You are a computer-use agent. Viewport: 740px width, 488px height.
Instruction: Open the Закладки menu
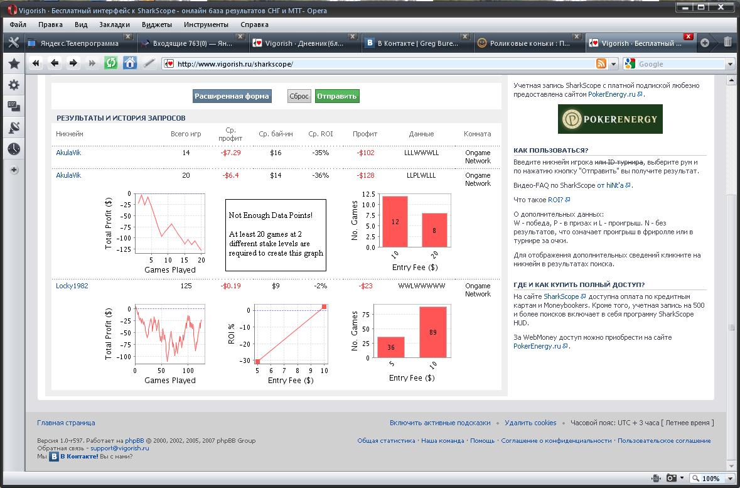114,24
